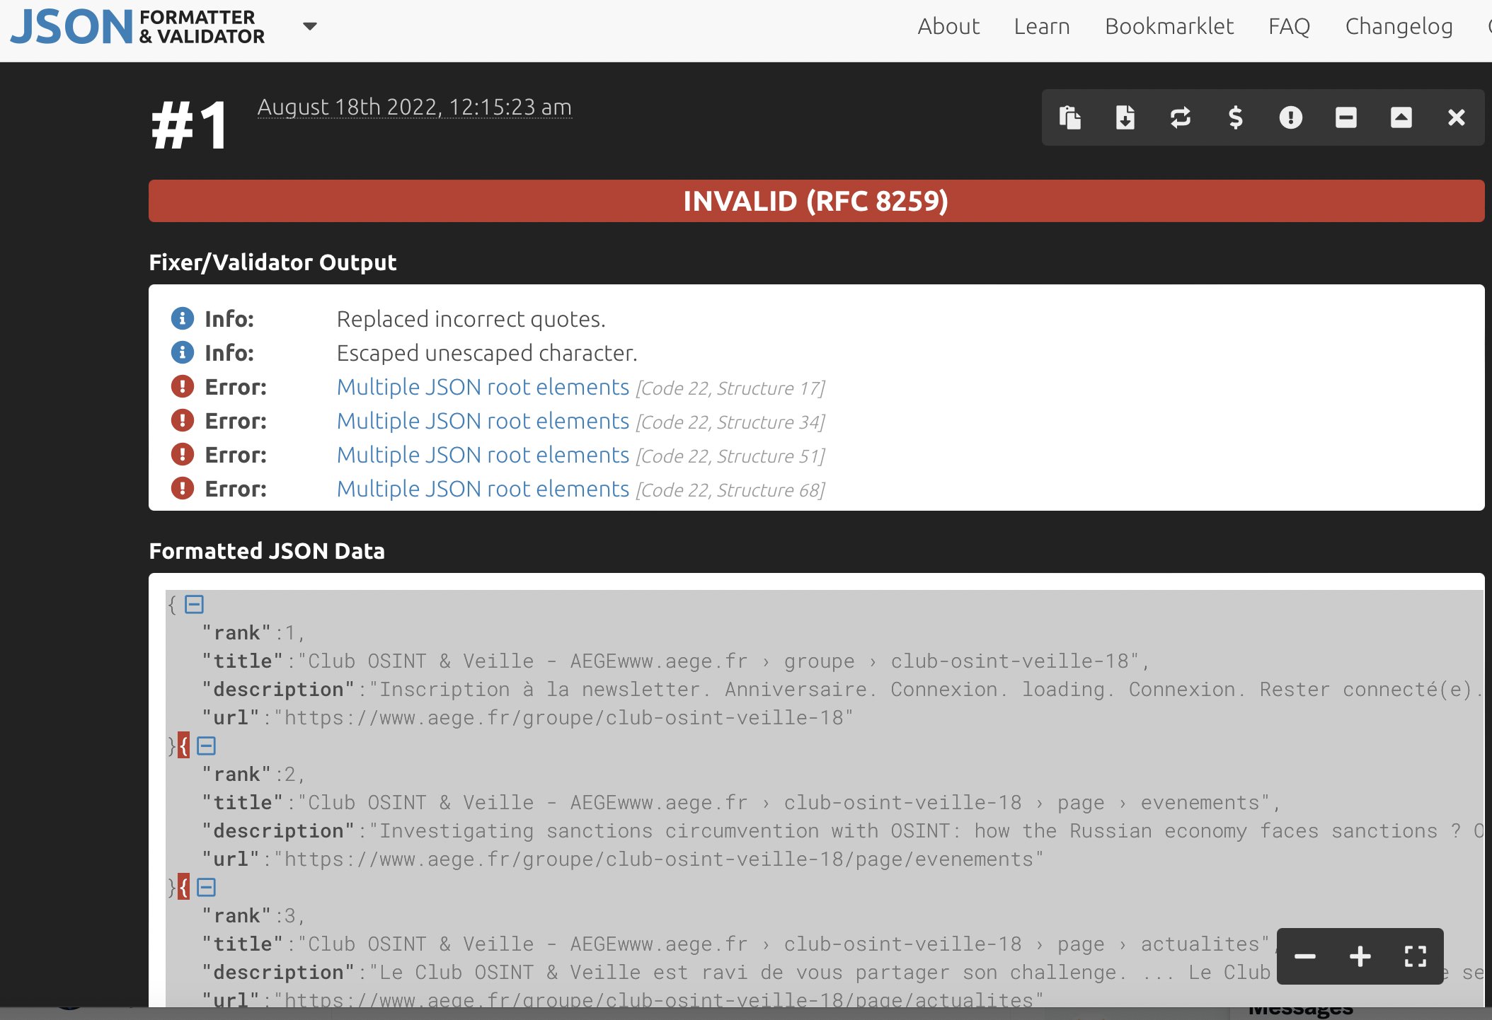
Task: Click the download file icon
Action: [1125, 117]
